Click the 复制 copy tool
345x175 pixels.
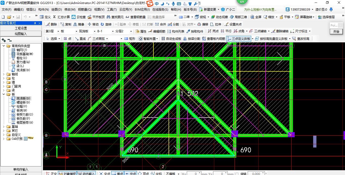click(66, 24)
